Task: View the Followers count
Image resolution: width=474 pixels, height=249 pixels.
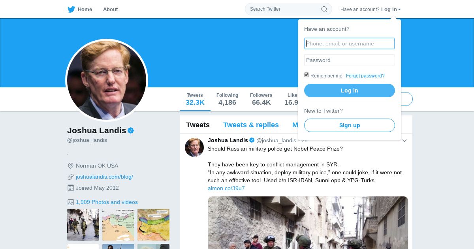Action: (x=261, y=99)
